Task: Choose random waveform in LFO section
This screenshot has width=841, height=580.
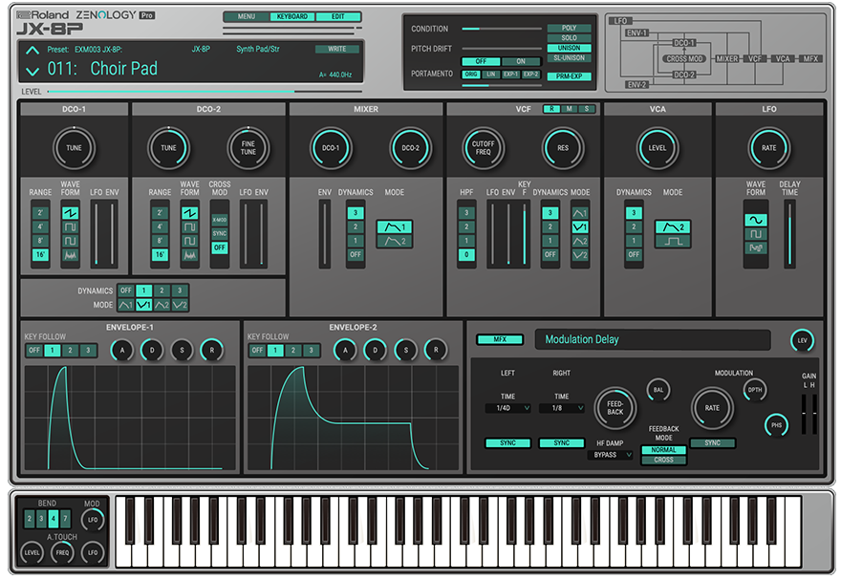Action: pyautogui.click(x=755, y=248)
